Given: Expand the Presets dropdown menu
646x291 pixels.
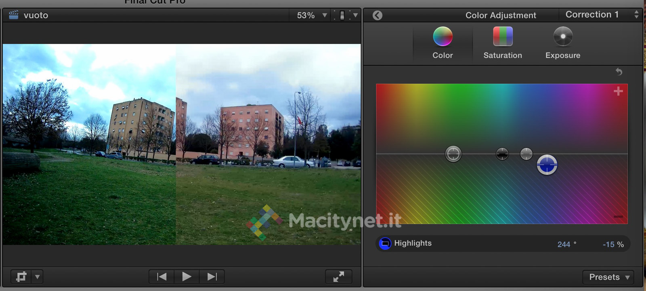Looking at the screenshot, I should tap(608, 277).
